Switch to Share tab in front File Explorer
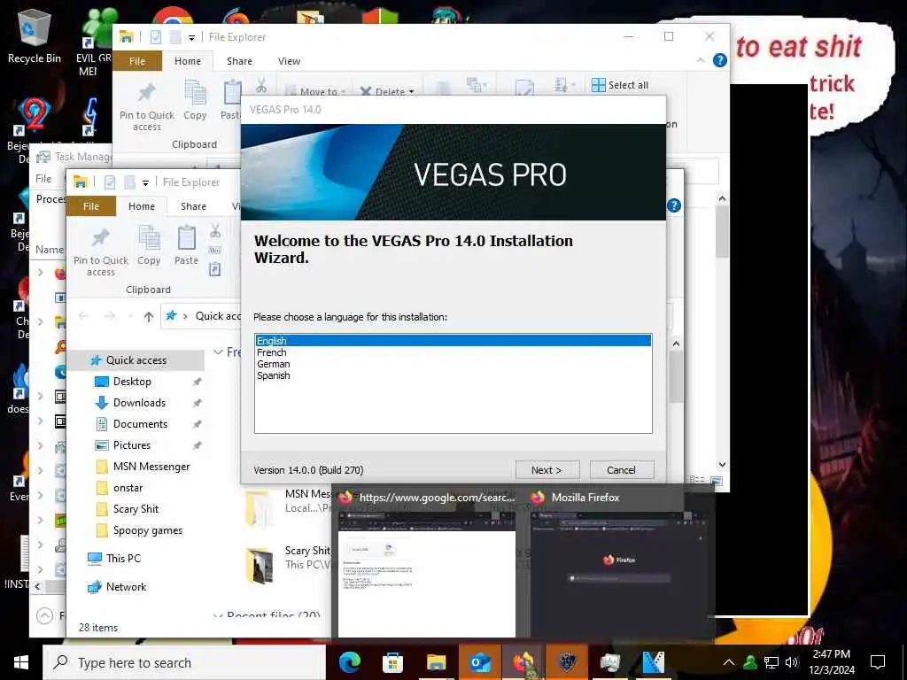Viewport: 907px width, 680px height. (x=193, y=206)
